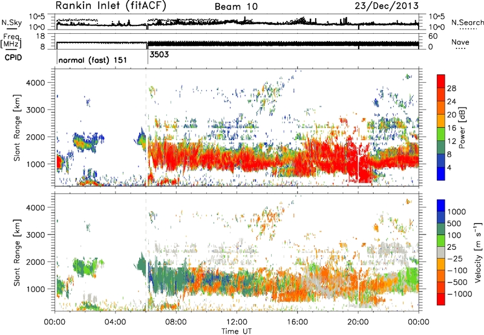Click the date '23/Dec/2013'
484x335 pixels.
click(387, 6)
